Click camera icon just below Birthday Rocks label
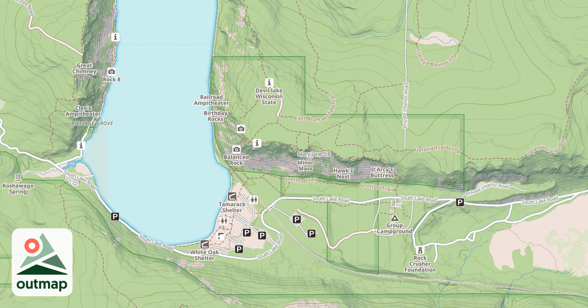588x308 pixels. 241,129
